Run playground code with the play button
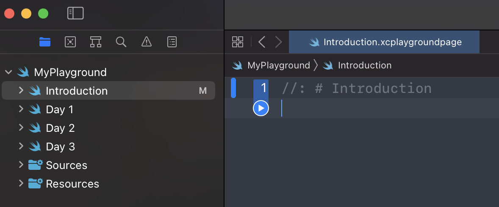Viewport: 499px width, 207px height. (261, 109)
